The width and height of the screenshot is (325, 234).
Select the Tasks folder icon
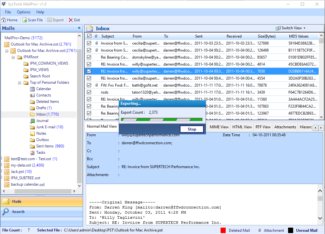32,153
